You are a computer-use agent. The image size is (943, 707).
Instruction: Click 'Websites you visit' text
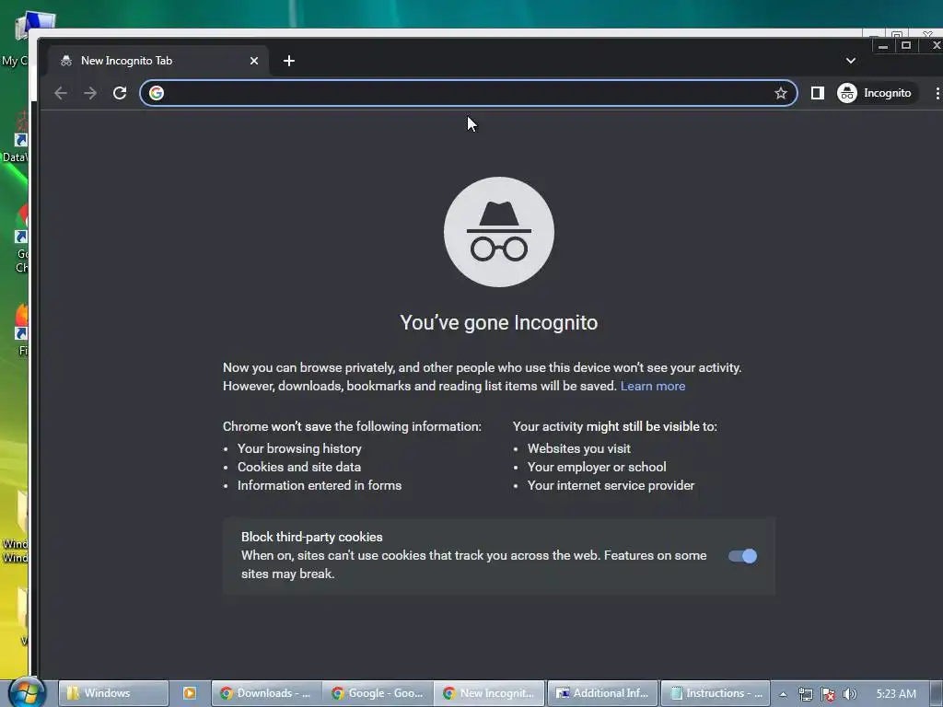[578, 448]
